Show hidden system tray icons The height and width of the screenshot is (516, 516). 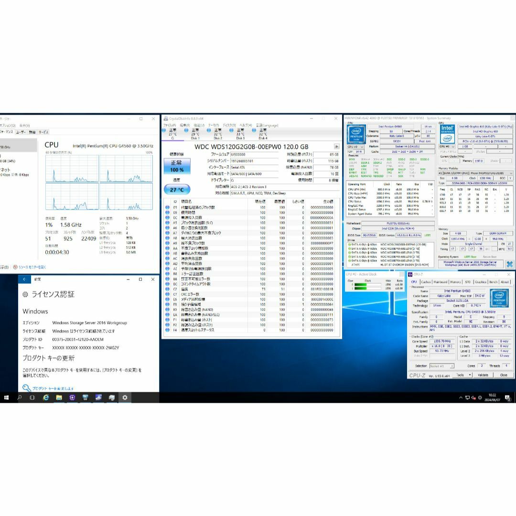tap(461, 398)
